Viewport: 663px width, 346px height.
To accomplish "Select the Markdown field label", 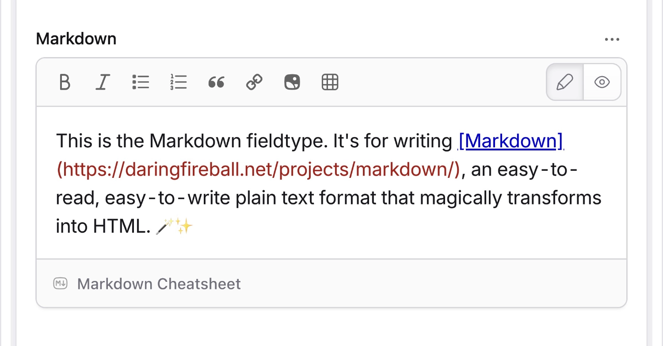I will pyautogui.click(x=76, y=39).
